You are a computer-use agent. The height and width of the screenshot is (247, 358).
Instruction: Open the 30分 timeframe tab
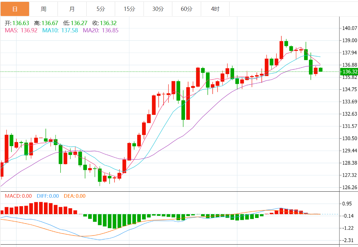158,9
